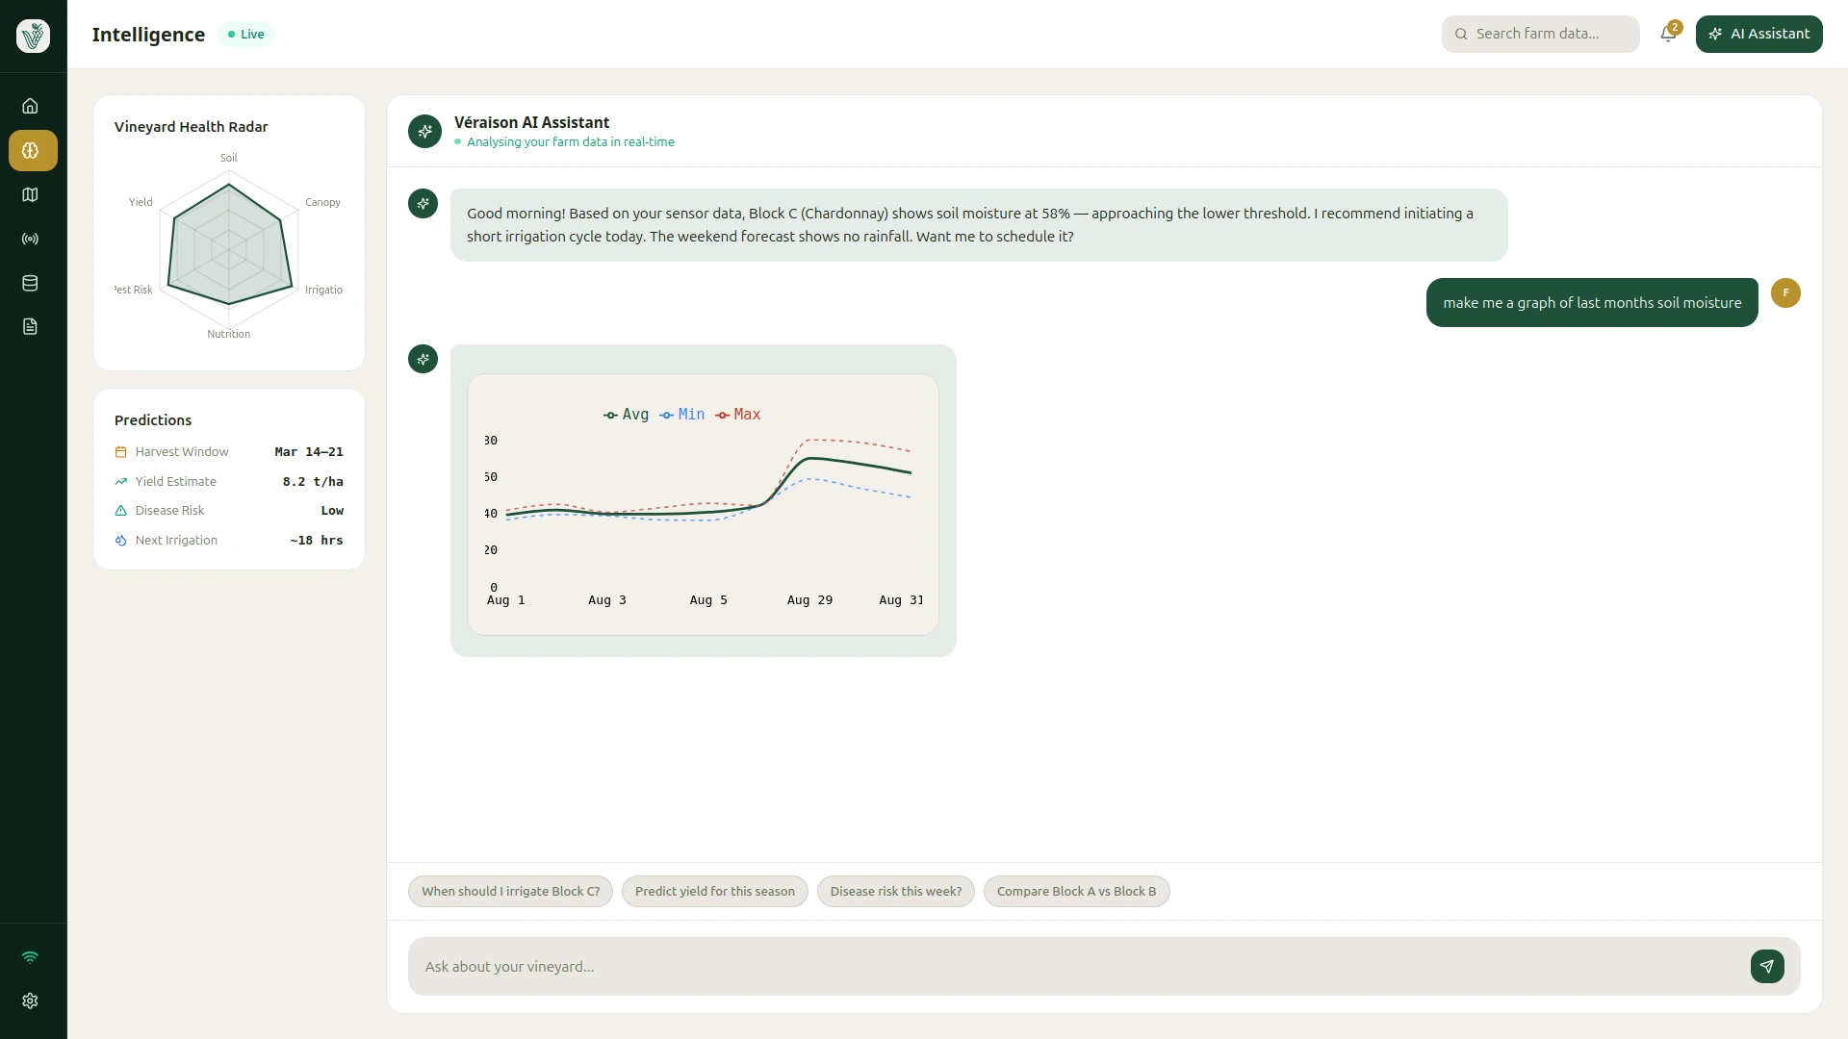Click the Disease Risk warning icon
1848x1039 pixels.
pos(120,511)
